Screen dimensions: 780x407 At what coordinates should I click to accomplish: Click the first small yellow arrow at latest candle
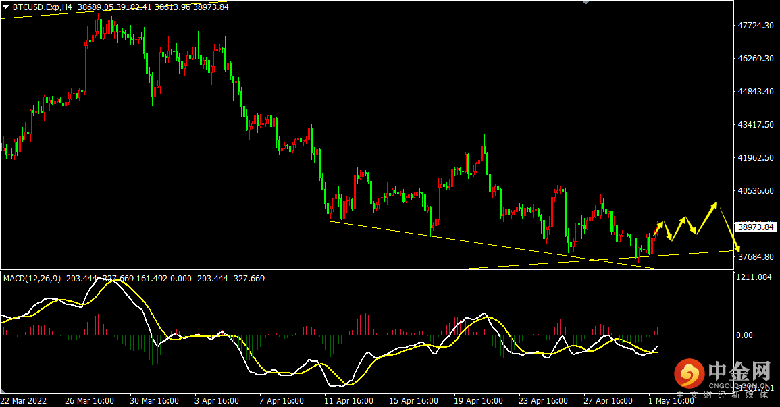point(658,229)
